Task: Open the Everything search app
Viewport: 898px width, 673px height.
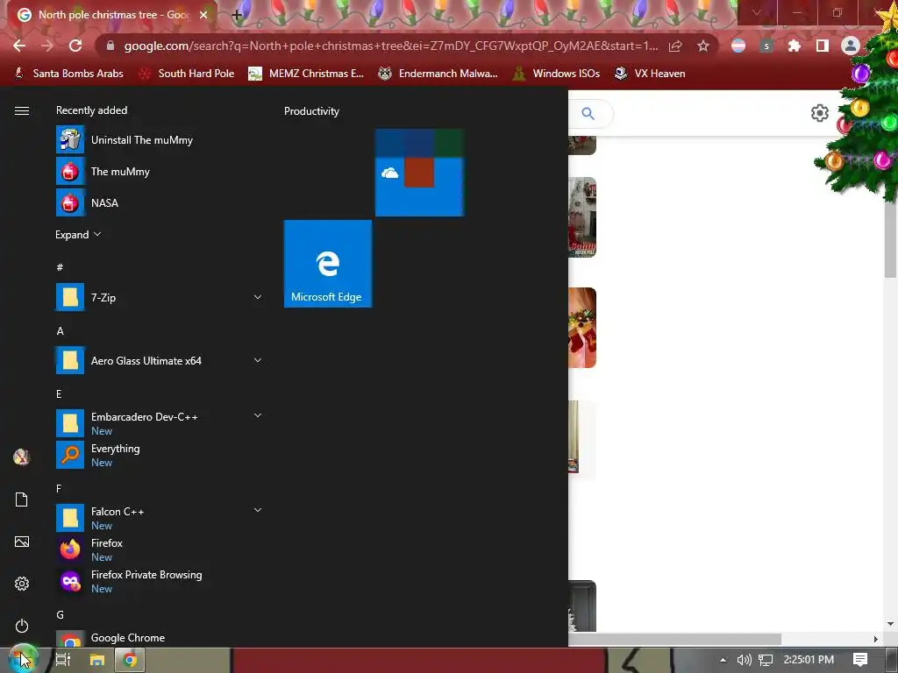Action: 160,455
